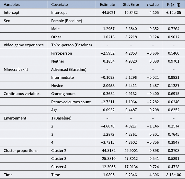Click the Variables column header
The width and height of the screenshot is (185, 179).
point(12,5)
